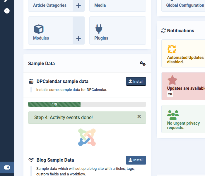The width and height of the screenshot is (205, 176).
Task: Click the privacy requests users icon
Action: (x=173, y=115)
